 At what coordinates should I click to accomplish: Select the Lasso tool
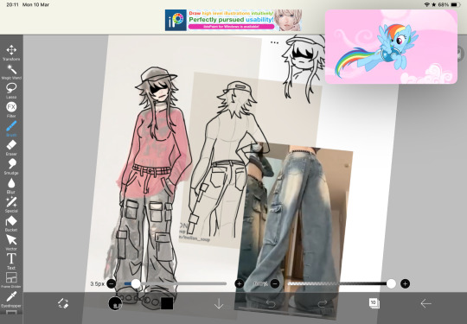11,91
